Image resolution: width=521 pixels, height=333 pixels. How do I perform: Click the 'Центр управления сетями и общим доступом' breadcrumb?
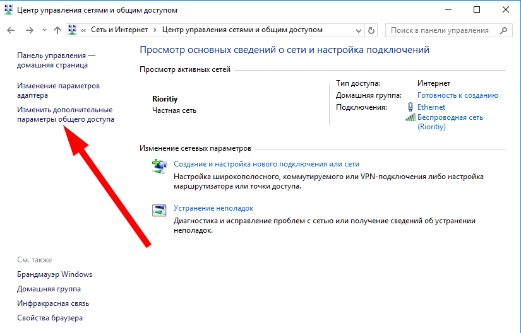pyautogui.click(x=243, y=30)
